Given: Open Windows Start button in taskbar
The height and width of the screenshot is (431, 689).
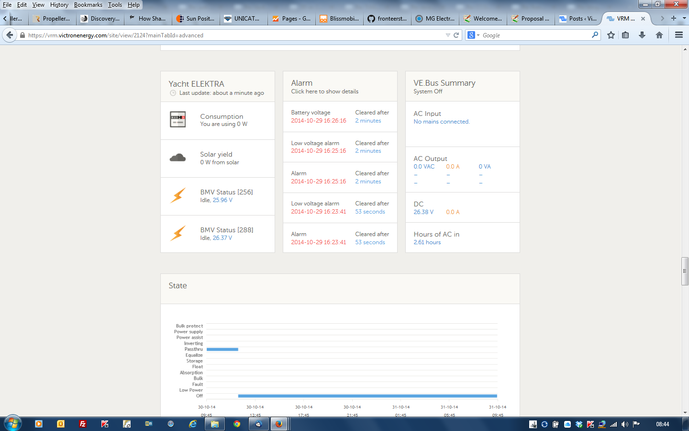Looking at the screenshot, I should pos(12,424).
